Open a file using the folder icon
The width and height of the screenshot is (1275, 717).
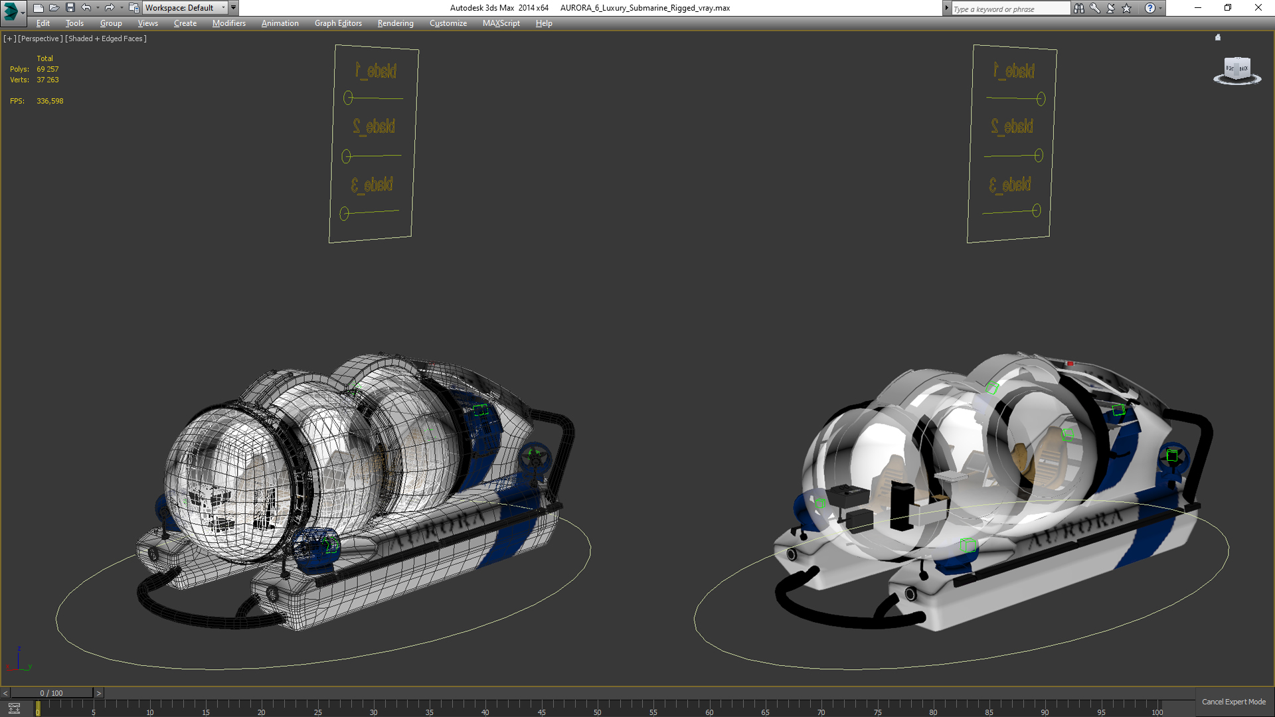[x=54, y=8]
